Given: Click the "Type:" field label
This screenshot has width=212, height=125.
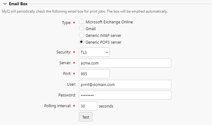Looking at the screenshot, I should click(x=67, y=22).
